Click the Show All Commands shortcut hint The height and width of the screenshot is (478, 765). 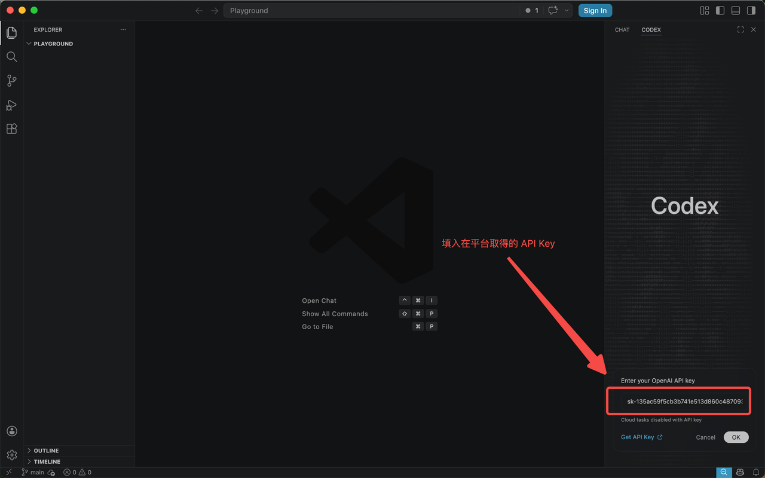tap(369, 314)
